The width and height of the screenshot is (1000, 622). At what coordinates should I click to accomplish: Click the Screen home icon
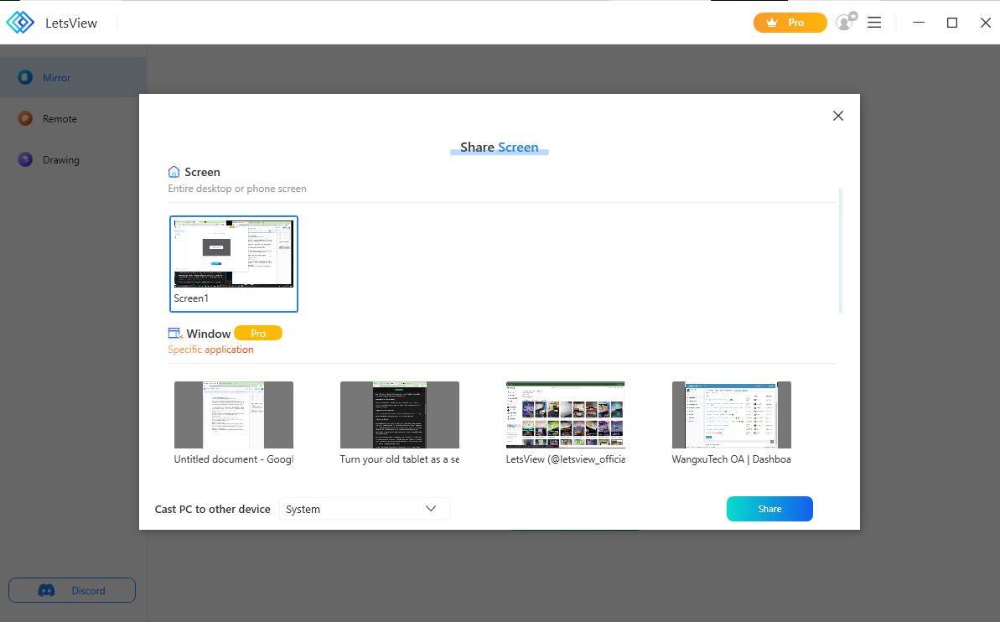tap(174, 172)
